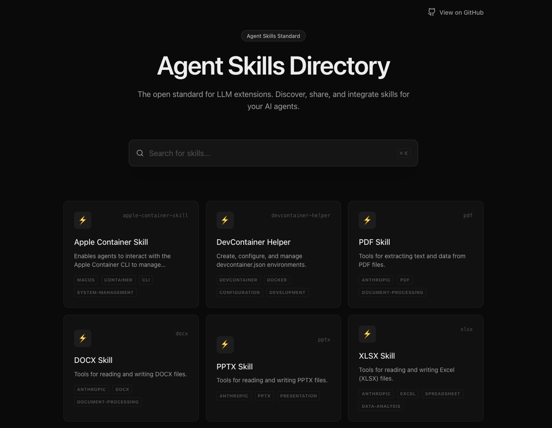Click the lightning icon on XLSX Skill card
The image size is (552, 428).
(x=367, y=334)
